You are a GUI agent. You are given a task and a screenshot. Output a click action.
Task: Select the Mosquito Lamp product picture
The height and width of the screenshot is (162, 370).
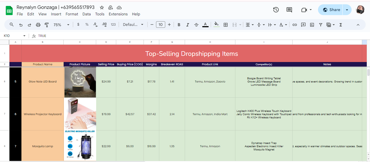coord(80,146)
